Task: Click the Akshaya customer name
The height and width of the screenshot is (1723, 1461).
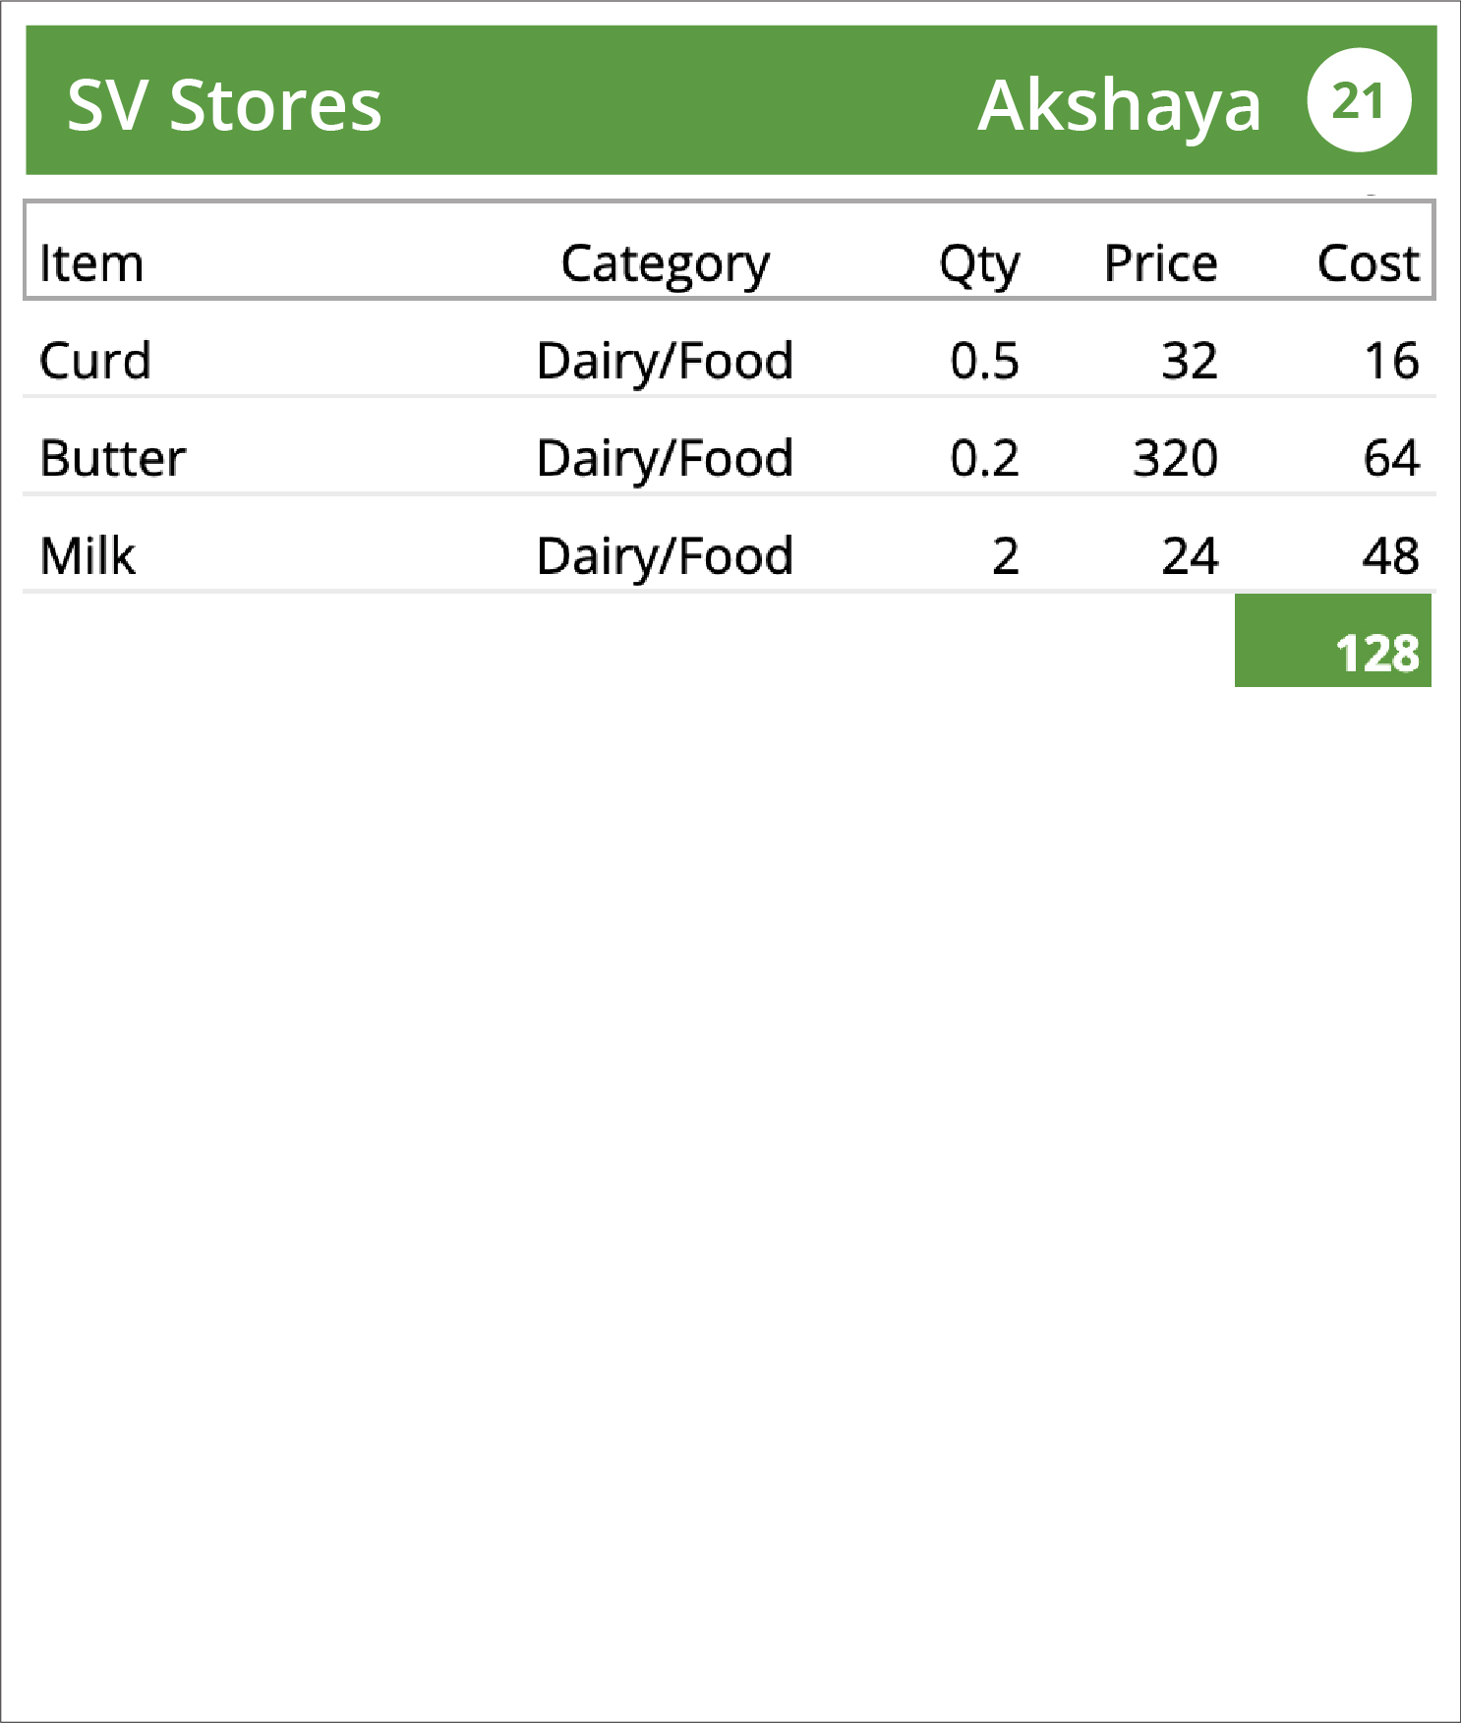Action: click(x=1120, y=106)
